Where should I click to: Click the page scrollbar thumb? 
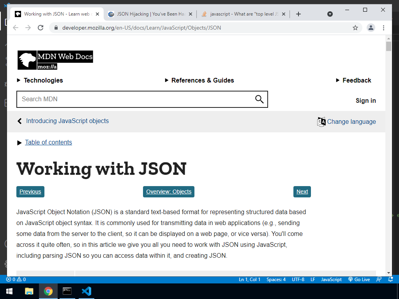[x=388, y=46]
